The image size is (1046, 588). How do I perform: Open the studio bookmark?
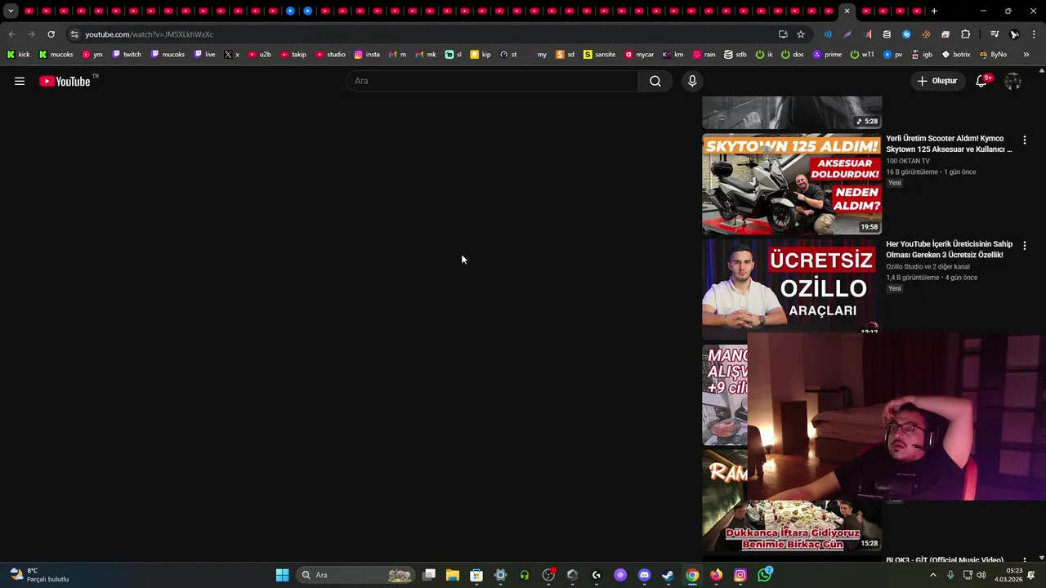[331, 55]
